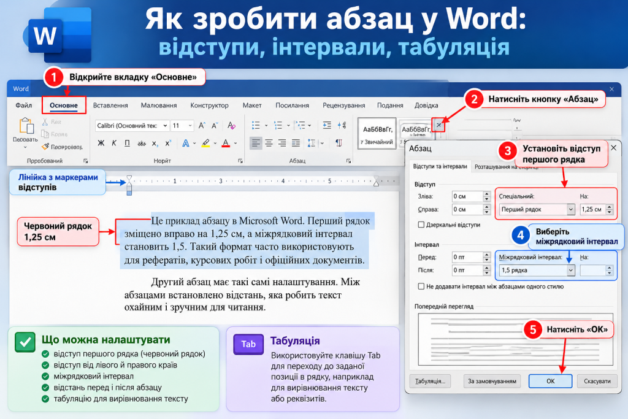The height and width of the screenshot is (419, 628).
Task: Expand the numbering style arrow
Action: coord(288,126)
